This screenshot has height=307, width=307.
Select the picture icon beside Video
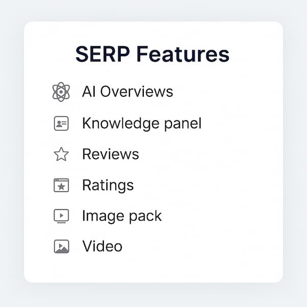[x=61, y=247]
